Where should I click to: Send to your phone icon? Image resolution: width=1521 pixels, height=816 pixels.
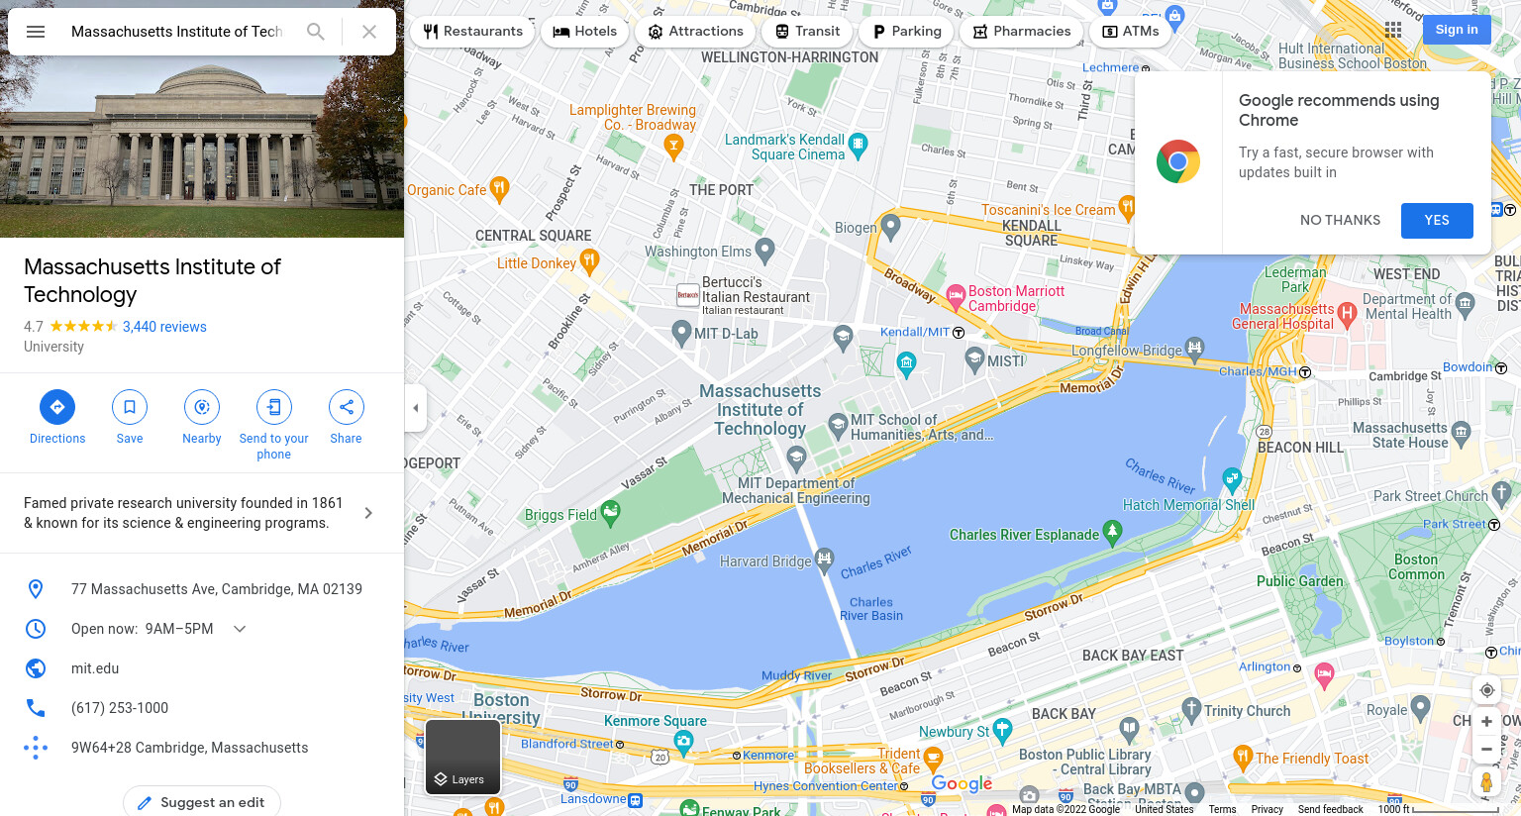274,407
